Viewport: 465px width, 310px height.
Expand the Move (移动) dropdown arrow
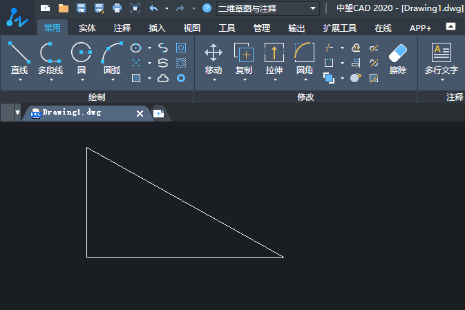[214, 79]
